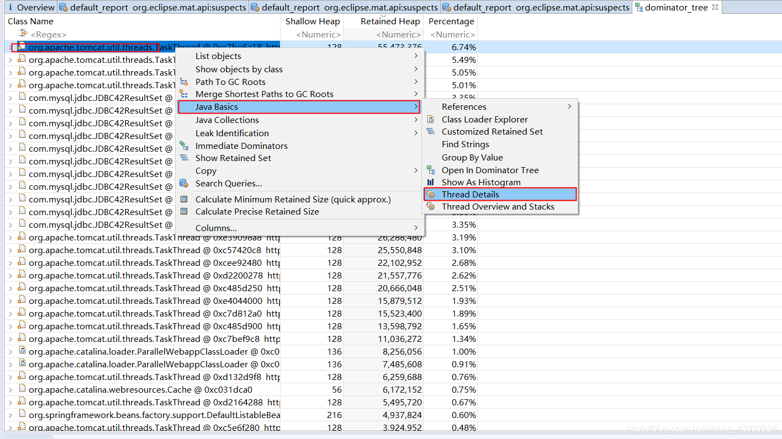Click the TaskThread @ 0xc57420c8 row icon
The image size is (782, 439).
click(22, 250)
